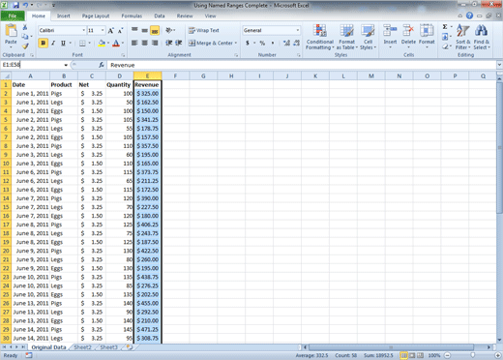Open Cell Styles gallery

point(368,37)
